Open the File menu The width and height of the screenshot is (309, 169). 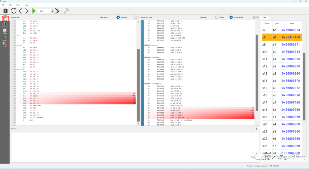tap(3, 5)
